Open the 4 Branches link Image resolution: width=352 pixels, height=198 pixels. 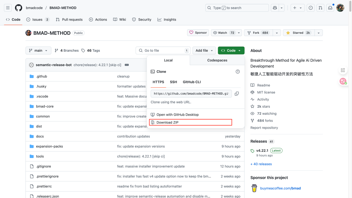[x=67, y=50]
